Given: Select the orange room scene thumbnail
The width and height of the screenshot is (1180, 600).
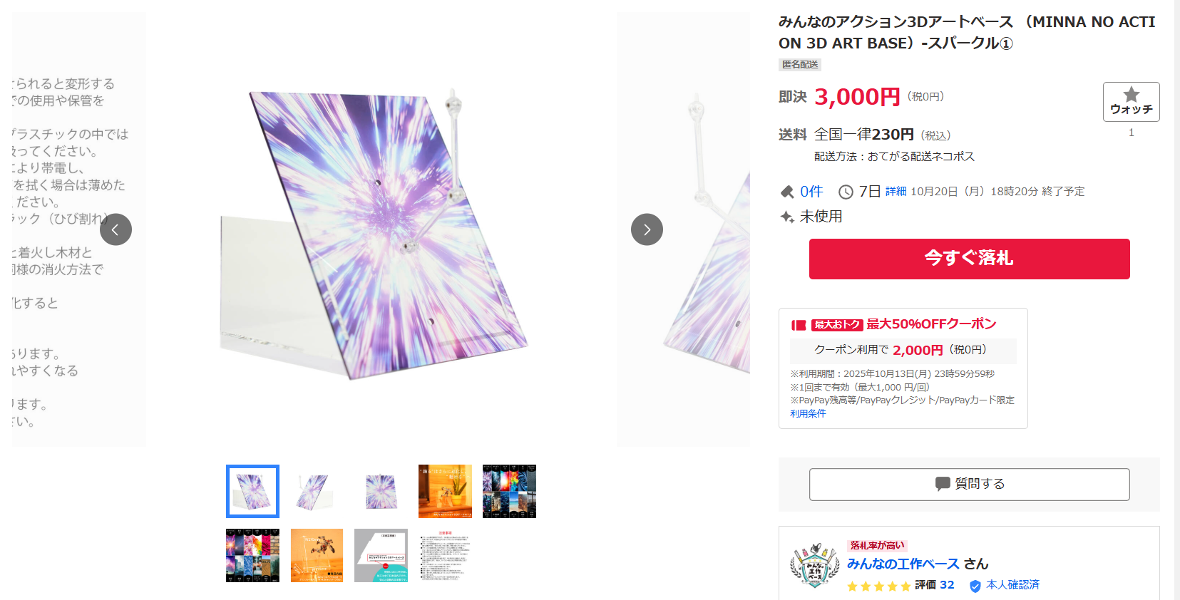Looking at the screenshot, I should click(x=445, y=491).
